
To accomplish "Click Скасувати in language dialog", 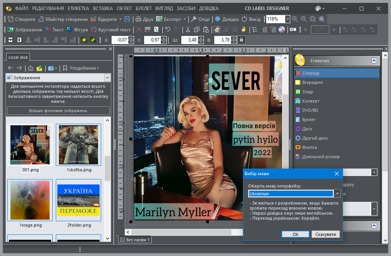I will [326, 234].
